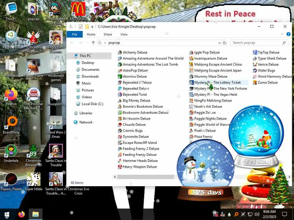Refresh the popcap folder view
This screenshot has height=220, width=294.
[x=225, y=43]
